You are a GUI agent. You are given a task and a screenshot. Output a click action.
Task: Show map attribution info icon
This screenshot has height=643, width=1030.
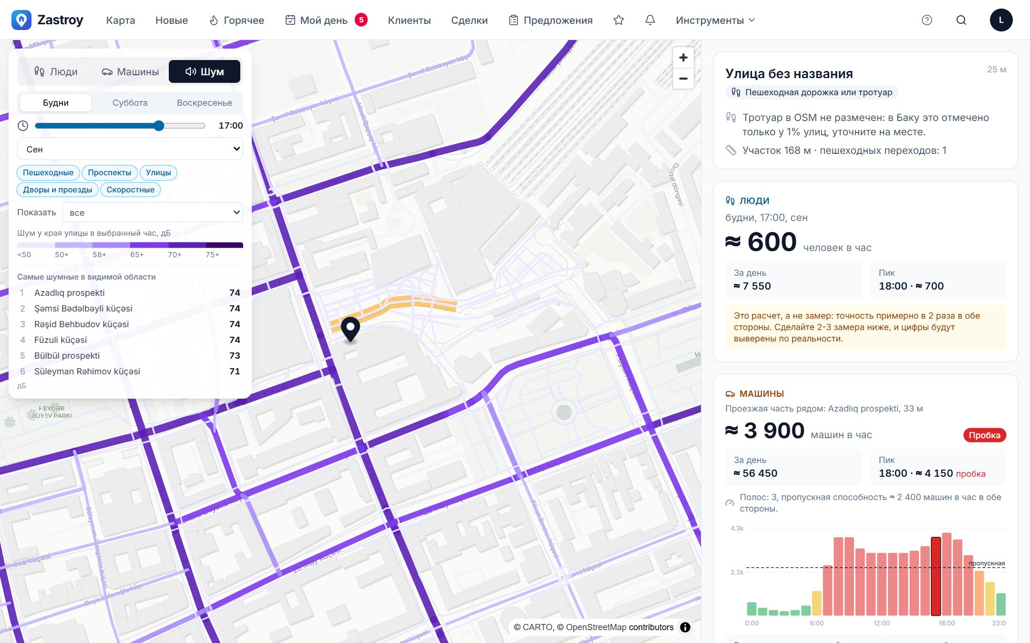point(685,627)
